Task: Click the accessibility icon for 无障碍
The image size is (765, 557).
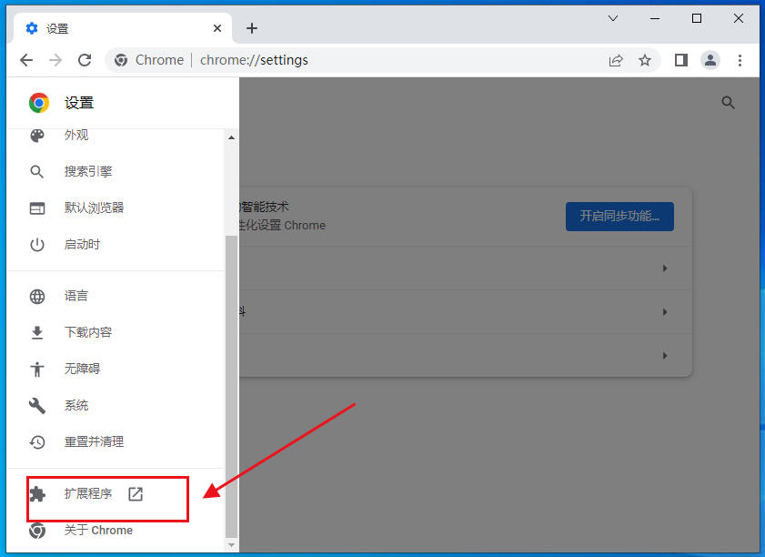Action: (x=37, y=369)
